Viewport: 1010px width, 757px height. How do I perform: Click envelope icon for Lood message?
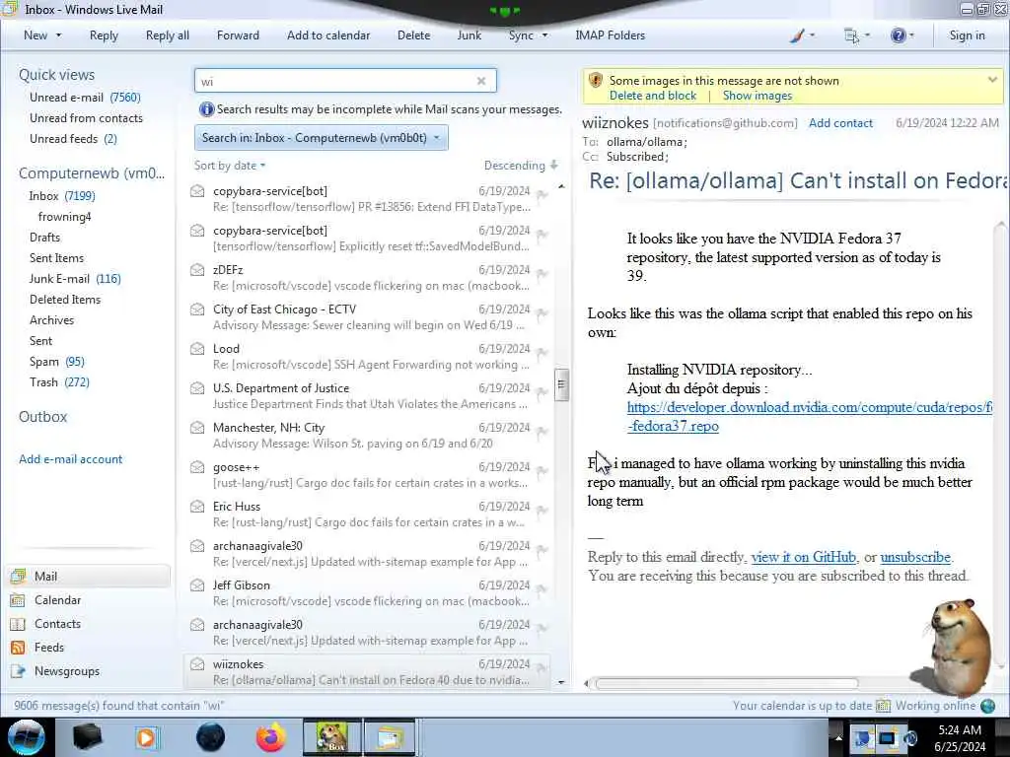(197, 349)
